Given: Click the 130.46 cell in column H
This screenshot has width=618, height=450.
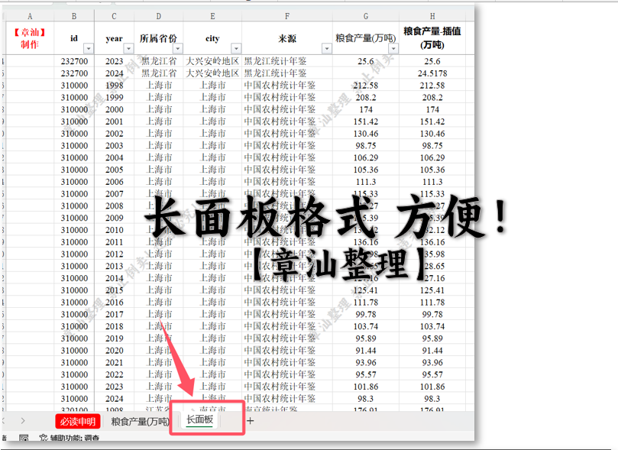Looking at the screenshot, I should point(432,134).
